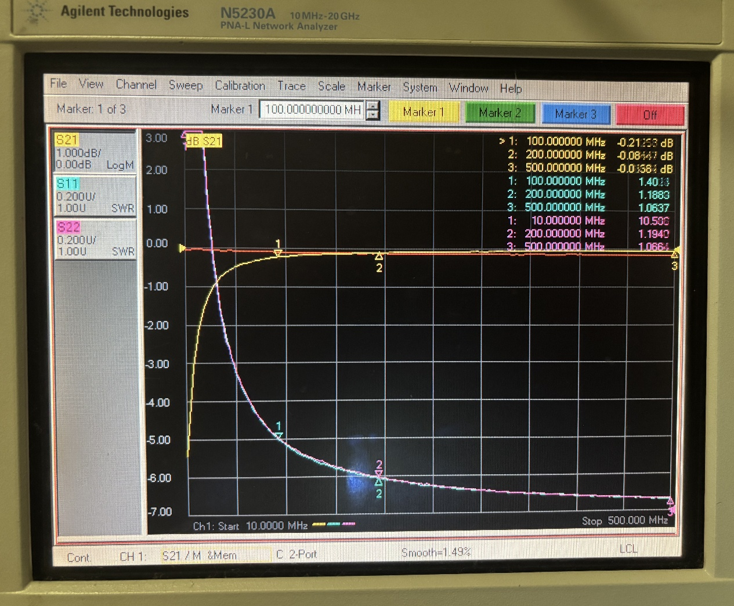Select the blue Marker 3 button
The height and width of the screenshot is (606, 734).
pyautogui.click(x=575, y=114)
